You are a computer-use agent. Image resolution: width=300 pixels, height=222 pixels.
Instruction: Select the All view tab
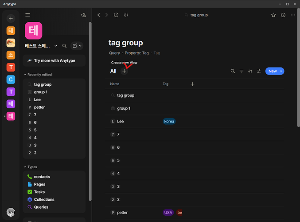113,71
